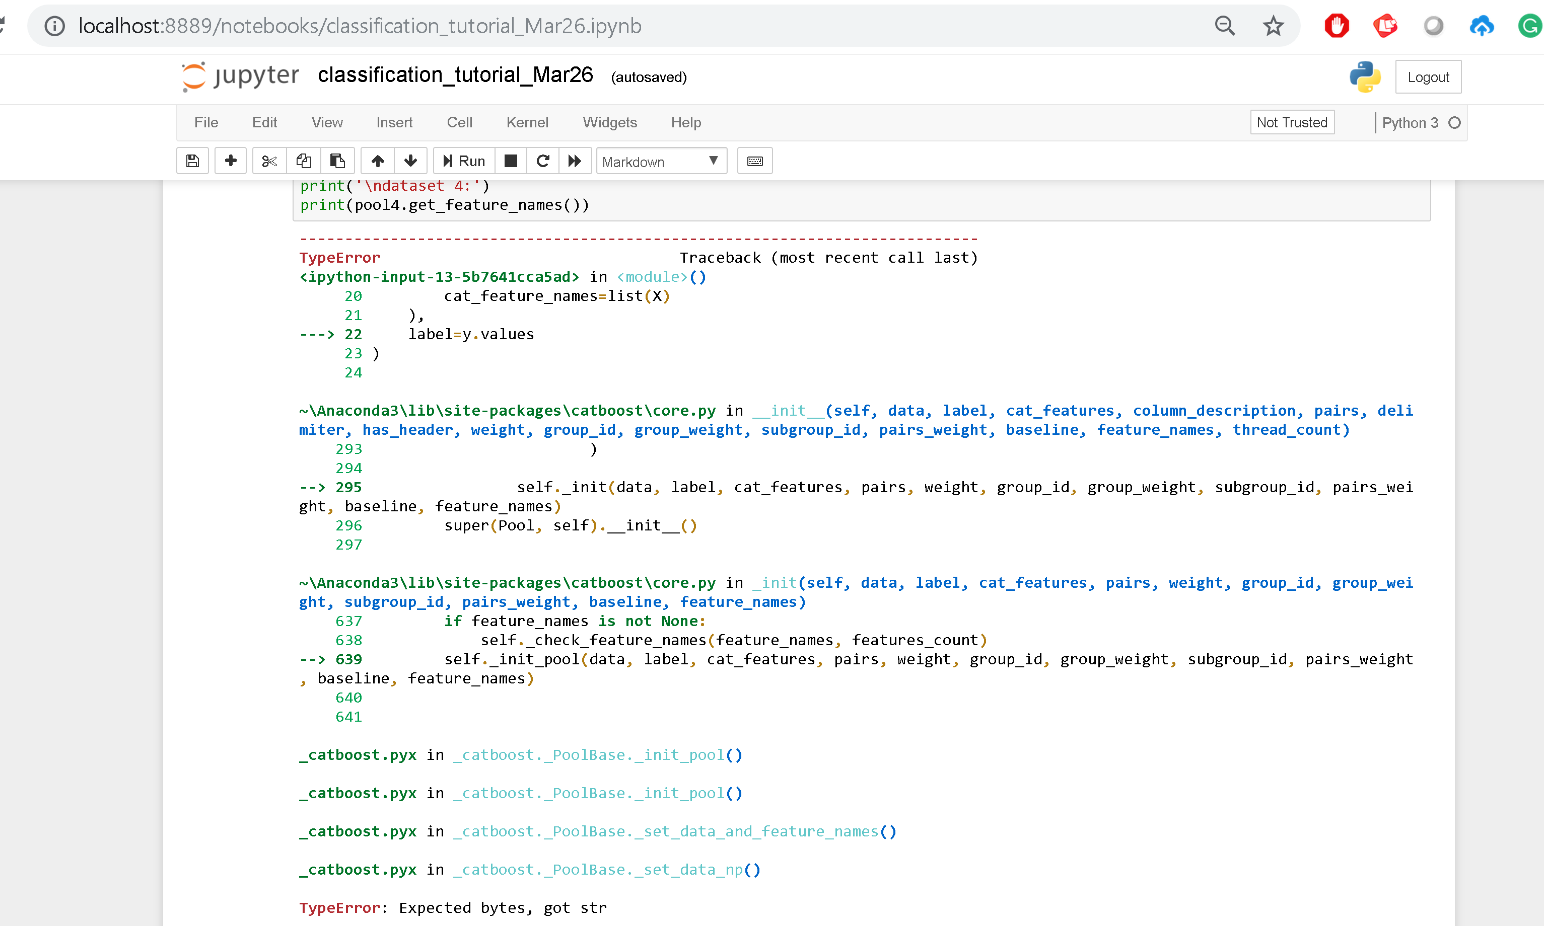
Task: Open the command palette keyboard icon
Action: tap(754, 161)
